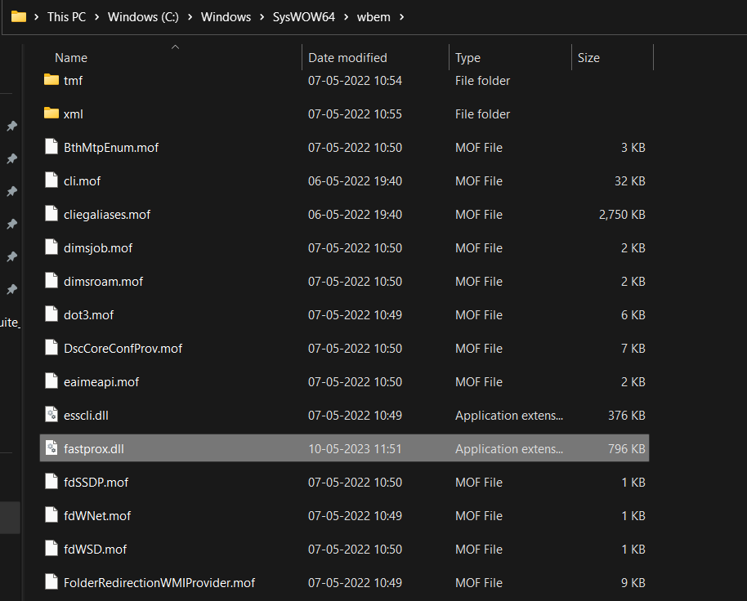This screenshot has height=601, width=747.
Task: Sort the list by the Size column
Action: pyautogui.click(x=588, y=58)
